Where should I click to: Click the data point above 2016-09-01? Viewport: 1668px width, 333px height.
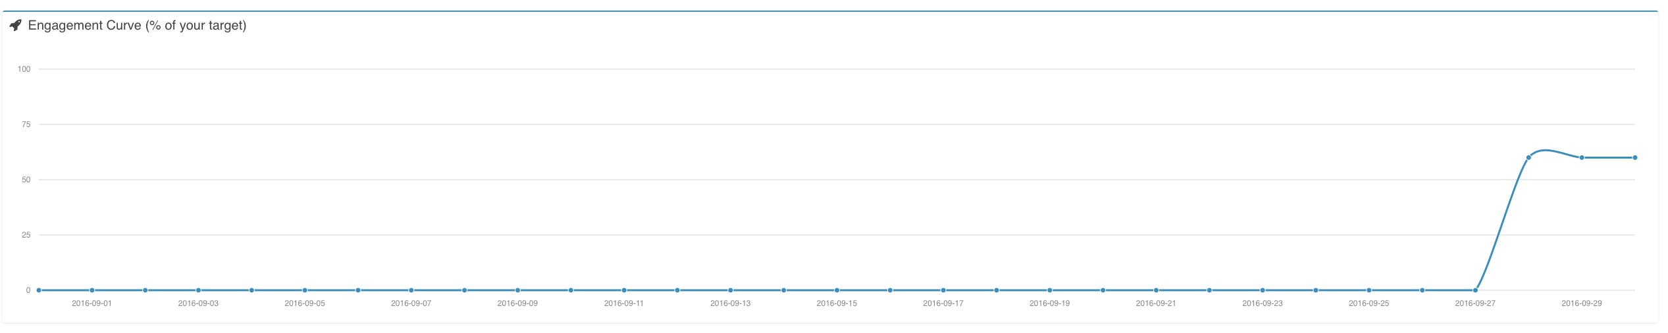[92, 290]
